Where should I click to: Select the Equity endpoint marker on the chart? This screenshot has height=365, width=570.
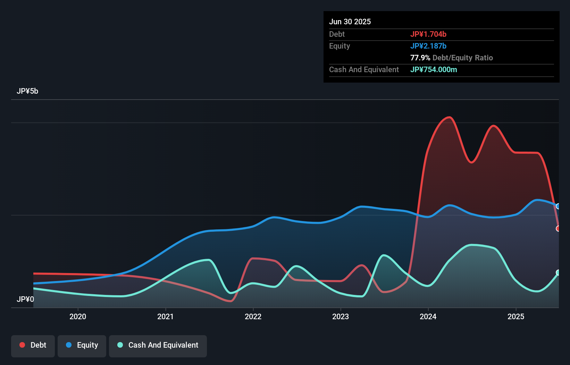coord(558,206)
